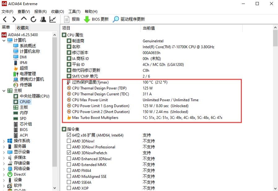The image size is (278, 191).
Task: Click the main list vertical scrollbar thumb
Action: pyautogui.click(x=275, y=38)
